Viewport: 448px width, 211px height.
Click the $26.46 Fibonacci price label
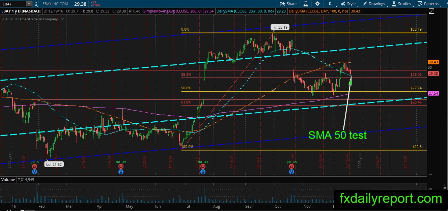pos(416,102)
